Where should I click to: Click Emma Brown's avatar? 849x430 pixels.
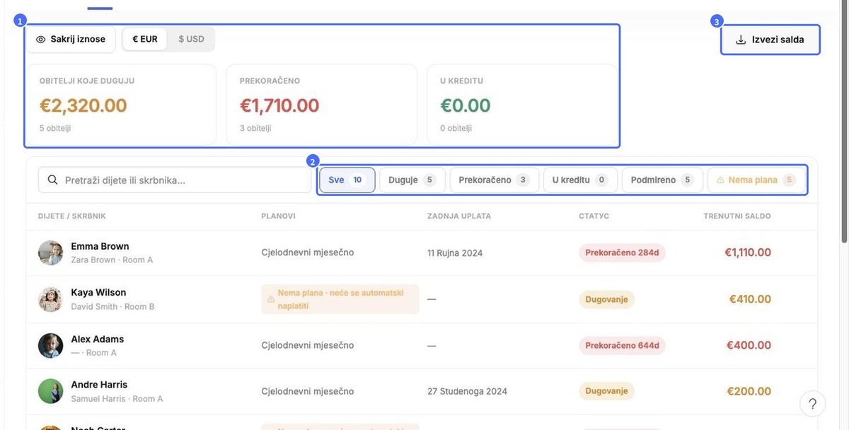coord(51,252)
